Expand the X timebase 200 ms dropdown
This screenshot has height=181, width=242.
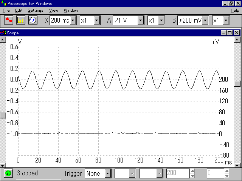[73, 20]
